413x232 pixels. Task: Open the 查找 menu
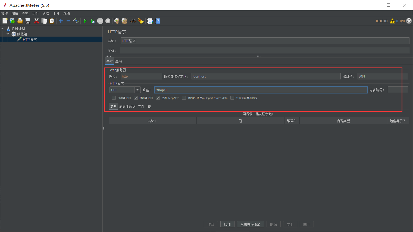coord(25,13)
